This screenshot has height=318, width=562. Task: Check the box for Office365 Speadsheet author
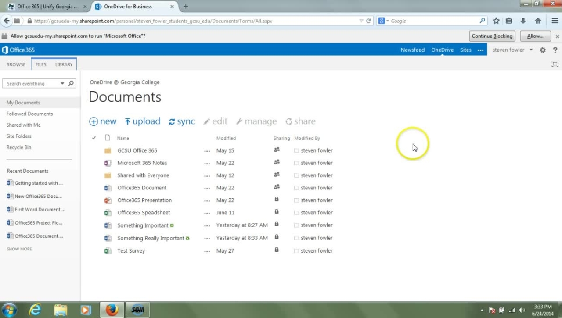[296, 213]
